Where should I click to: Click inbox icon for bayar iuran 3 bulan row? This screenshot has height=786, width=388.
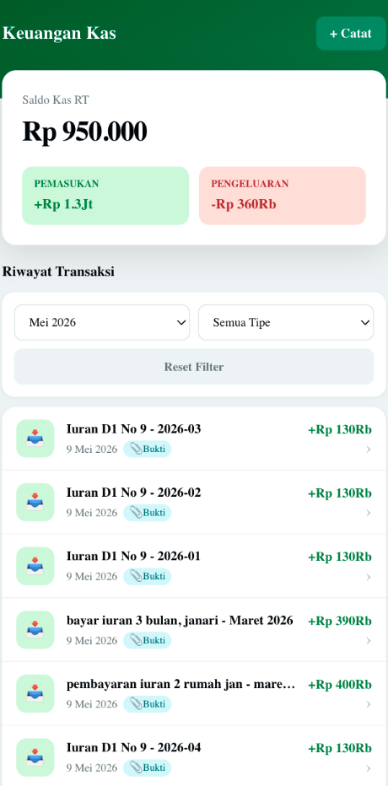click(35, 630)
